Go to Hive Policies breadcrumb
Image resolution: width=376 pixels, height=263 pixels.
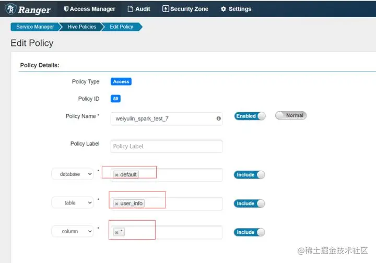pos(81,27)
